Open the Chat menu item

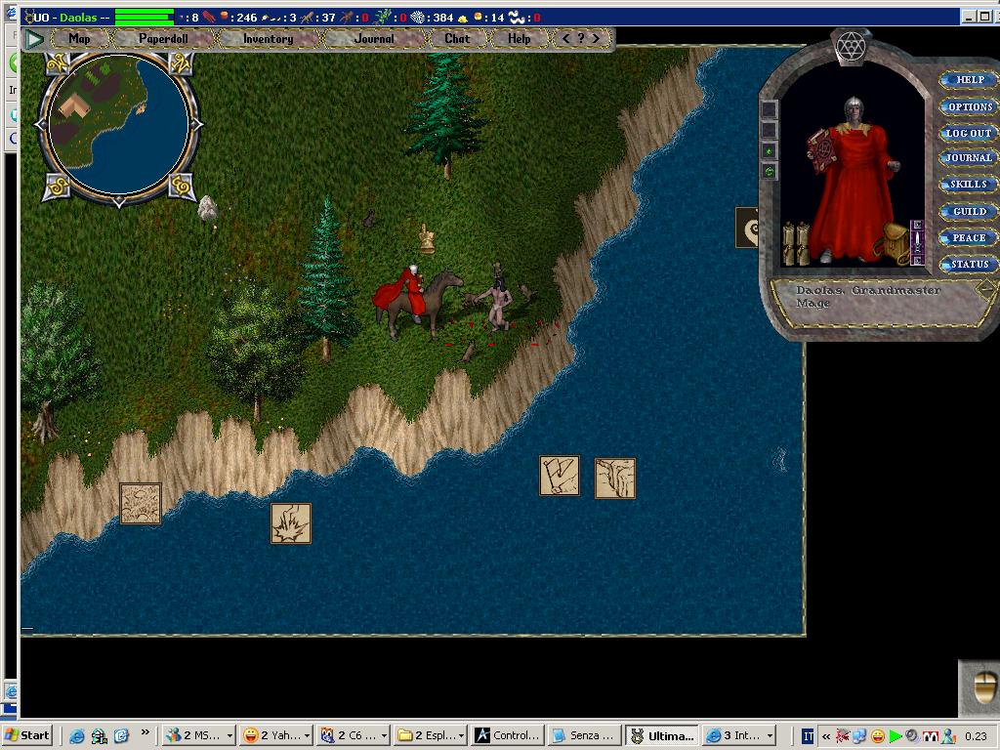point(457,39)
